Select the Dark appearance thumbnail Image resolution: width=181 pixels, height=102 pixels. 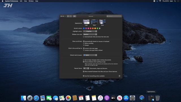94,22
